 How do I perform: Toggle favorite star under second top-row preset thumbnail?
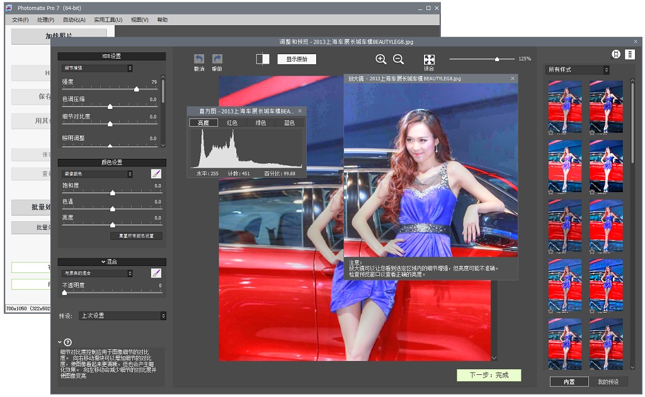[592, 132]
